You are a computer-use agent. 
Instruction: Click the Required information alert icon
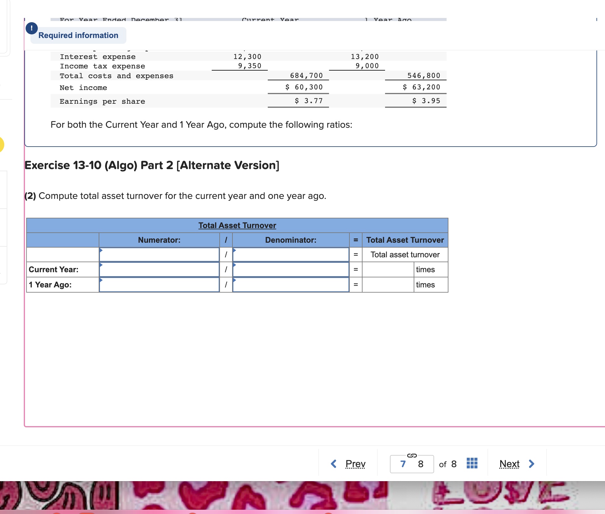[32, 28]
